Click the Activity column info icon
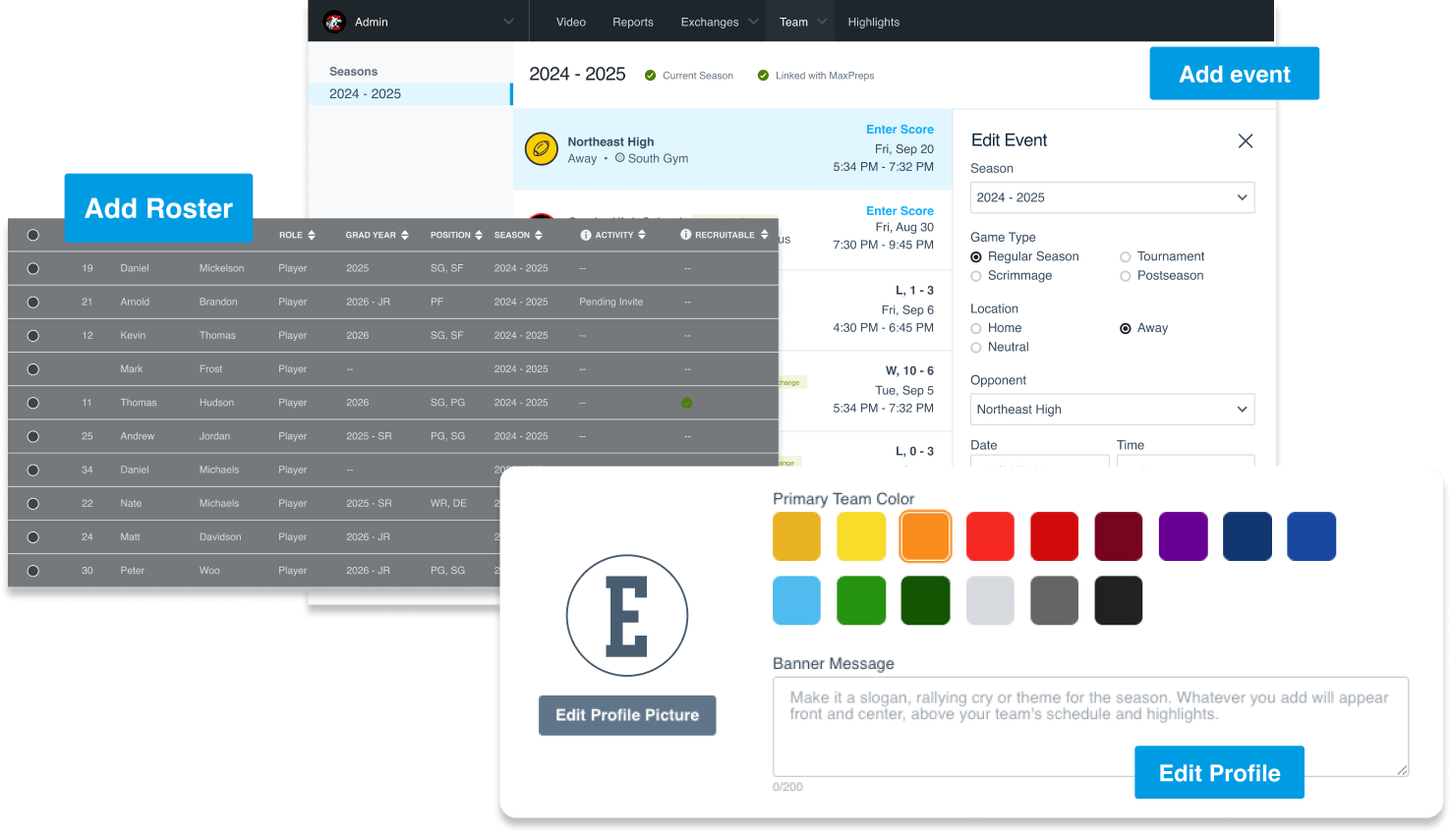 coord(586,236)
